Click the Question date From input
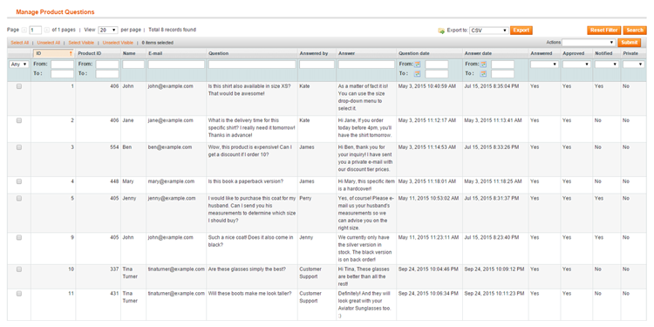Viewport: 654px width, 327px height. coord(437,65)
